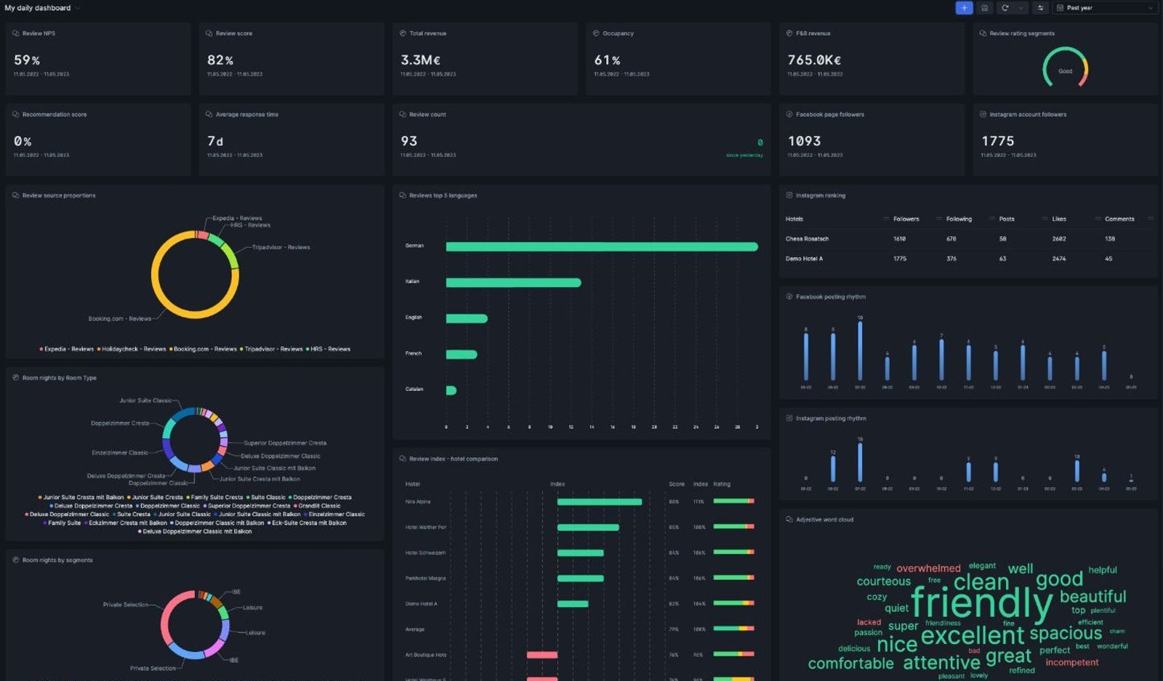
Task: Click the Room nights by segments icon
Action: (x=16, y=560)
